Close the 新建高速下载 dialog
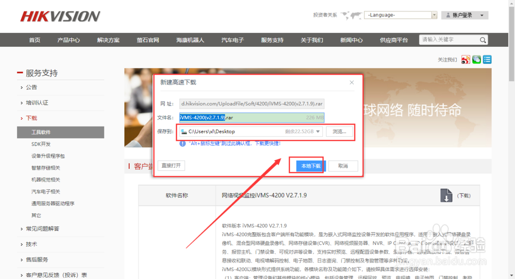 coord(352,82)
